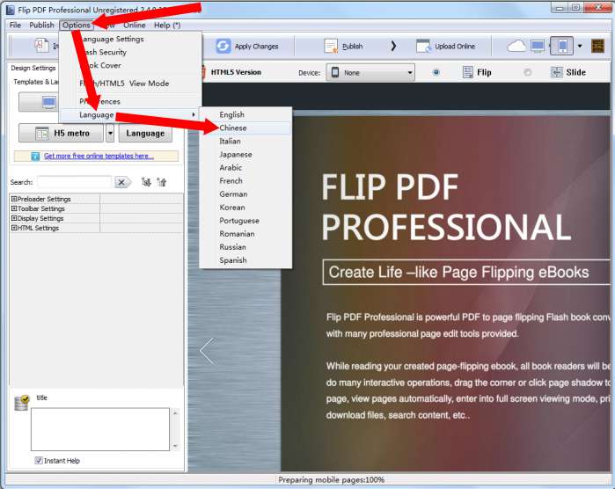Click the collapse-all tree icon beside it
615x489 pixels.
pos(162,182)
